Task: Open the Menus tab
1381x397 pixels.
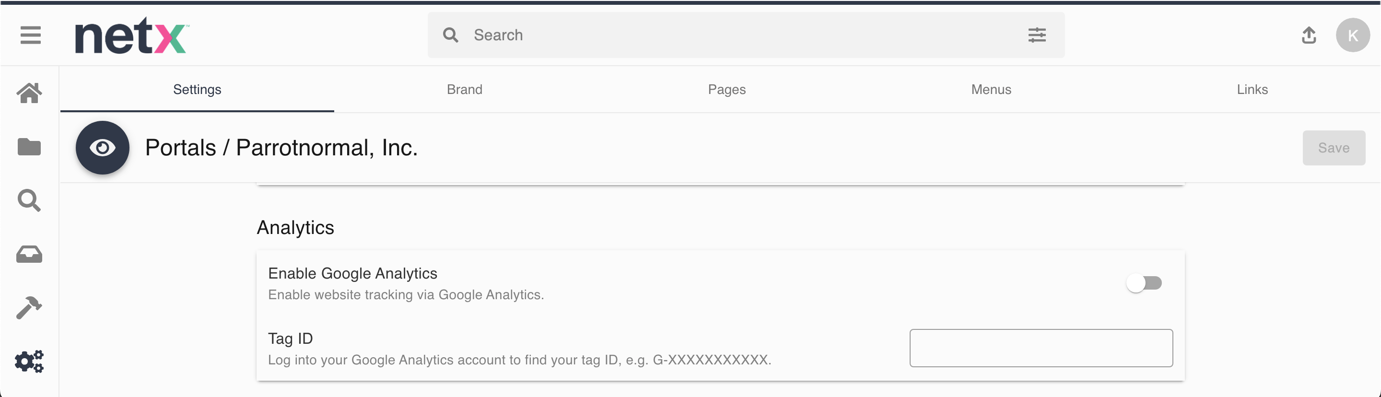Action: 991,90
